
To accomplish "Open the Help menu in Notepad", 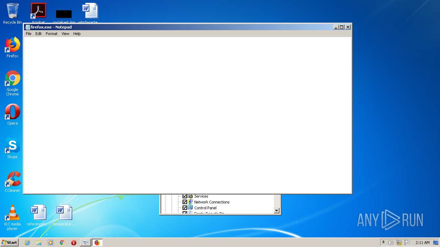I will coord(77,34).
